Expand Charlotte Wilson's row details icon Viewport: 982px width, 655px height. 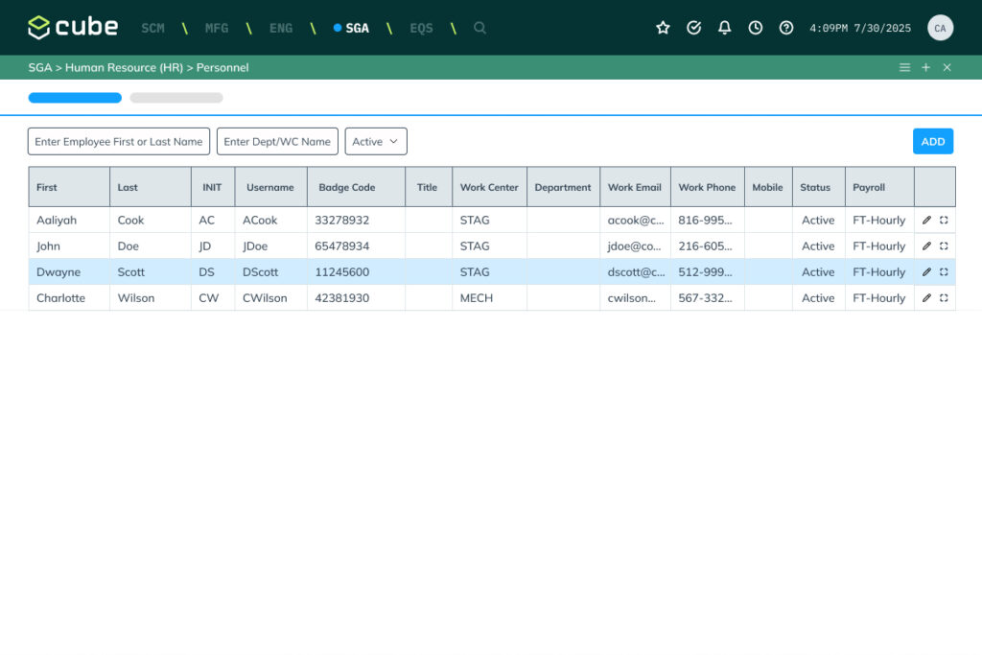point(945,298)
